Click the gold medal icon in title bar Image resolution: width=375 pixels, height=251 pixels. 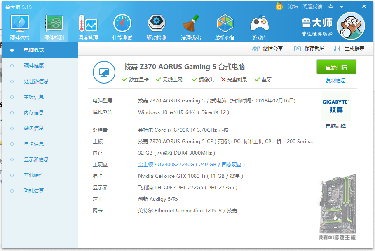(x=279, y=6)
